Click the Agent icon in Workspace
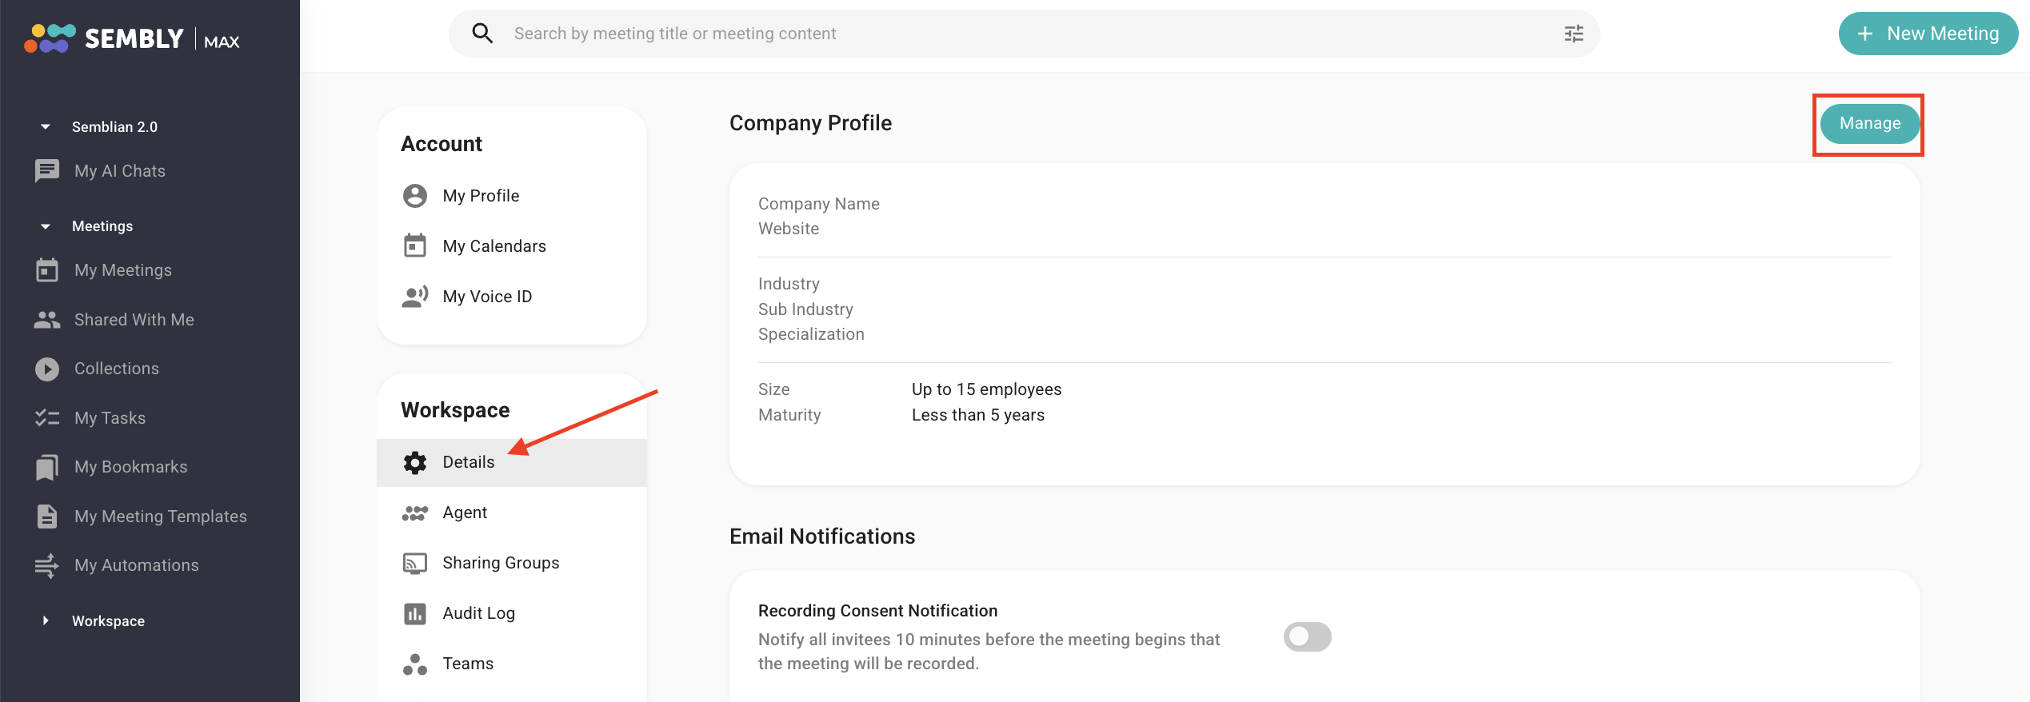This screenshot has height=702, width=2030. coord(415,513)
